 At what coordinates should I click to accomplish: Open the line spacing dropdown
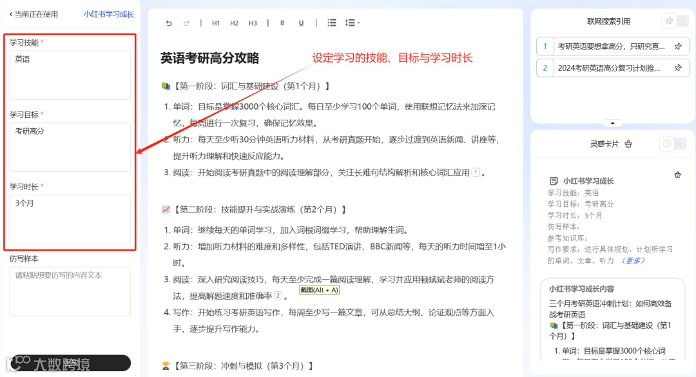pyautogui.click(x=352, y=23)
